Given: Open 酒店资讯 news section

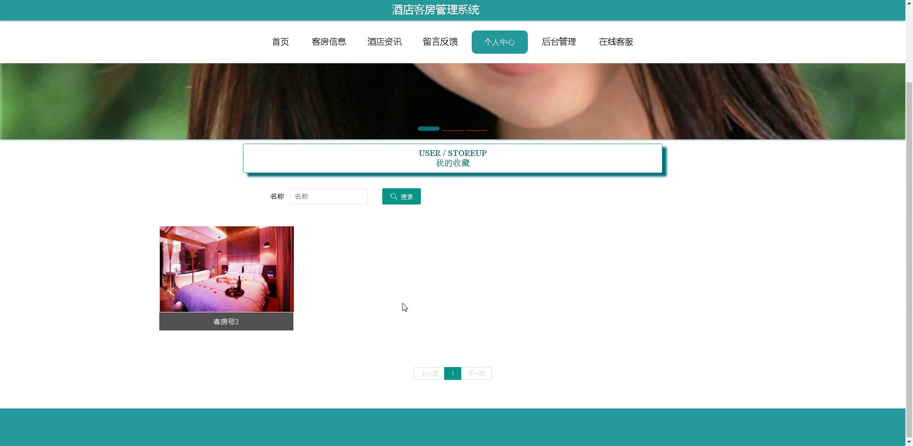Looking at the screenshot, I should tap(384, 42).
